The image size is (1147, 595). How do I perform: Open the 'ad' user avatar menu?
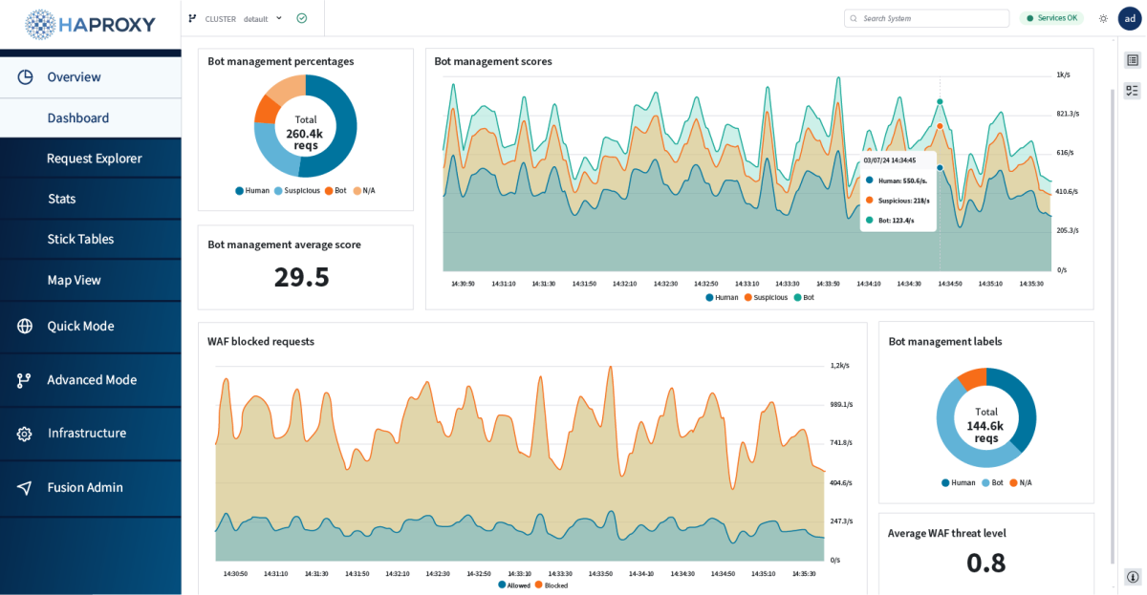tap(1130, 18)
